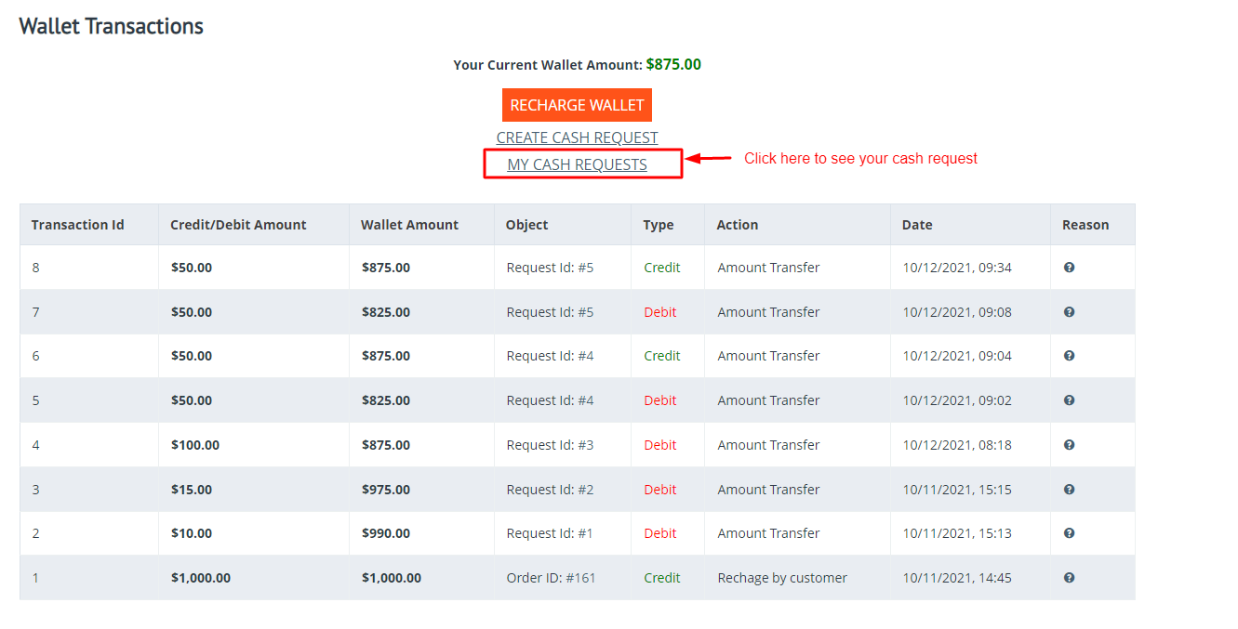Click the Wallet Transactions page heading

click(111, 26)
